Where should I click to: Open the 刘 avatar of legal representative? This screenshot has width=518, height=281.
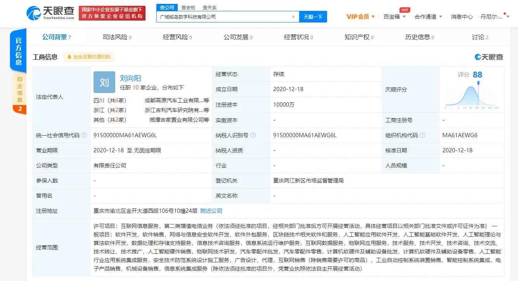[104, 82]
